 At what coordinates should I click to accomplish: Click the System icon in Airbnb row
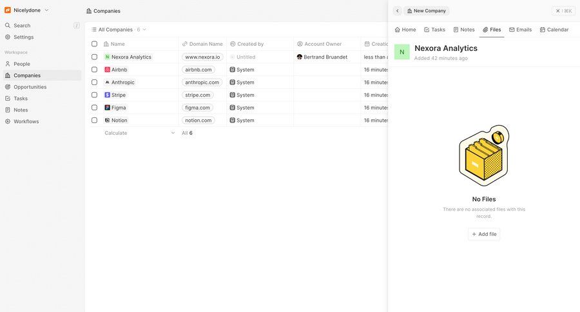232,70
